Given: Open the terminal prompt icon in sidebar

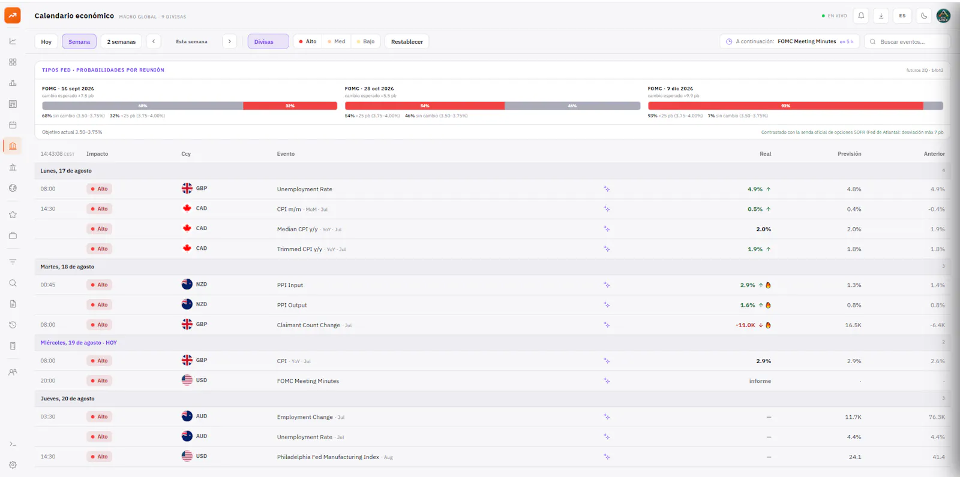Looking at the screenshot, I should (x=13, y=444).
